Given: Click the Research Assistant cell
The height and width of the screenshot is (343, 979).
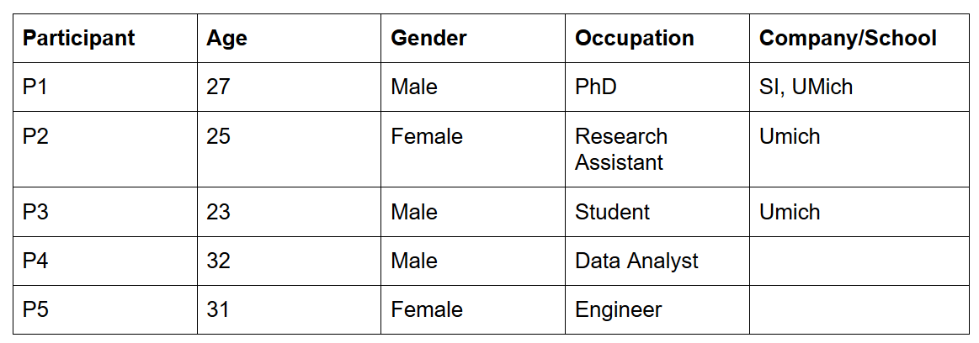Looking at the screenshot, I should tap(657, 149).
